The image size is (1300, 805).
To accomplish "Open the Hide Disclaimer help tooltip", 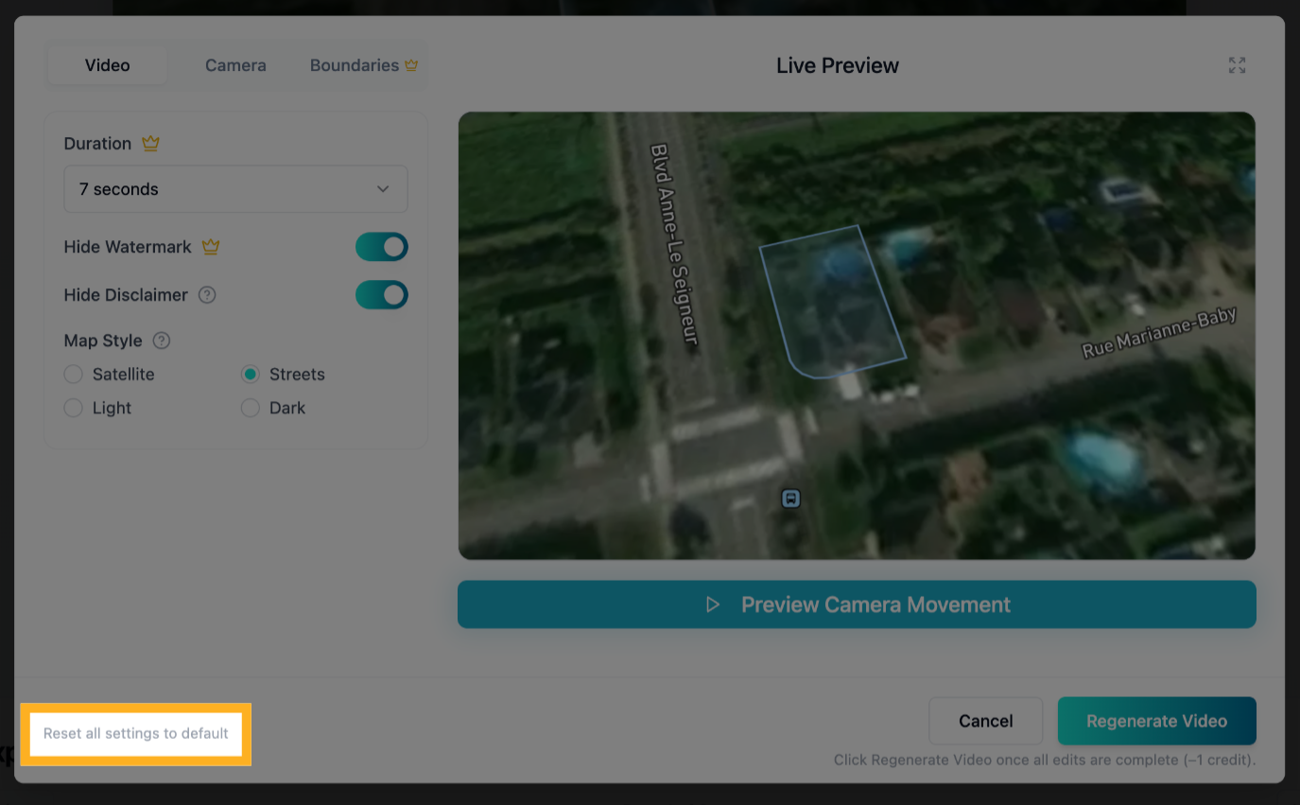I will click(207, 295).
